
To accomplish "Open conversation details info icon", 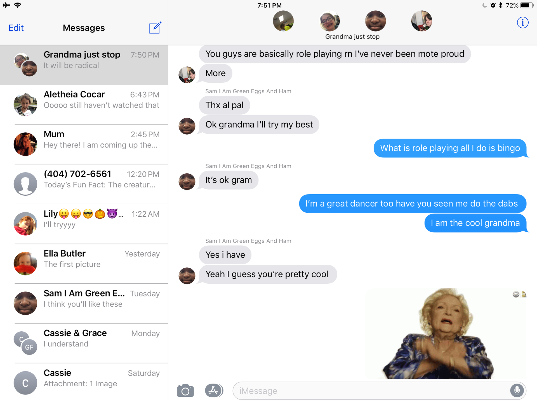I will (x=522, y=23).
